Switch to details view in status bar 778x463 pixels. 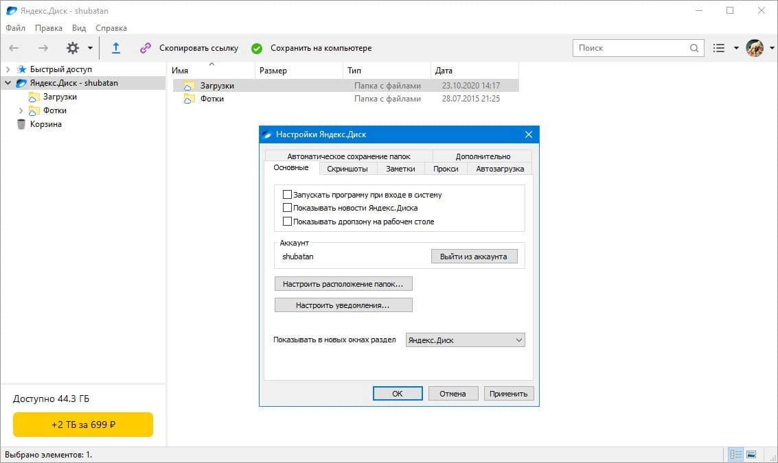736,455
